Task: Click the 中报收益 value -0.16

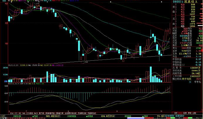Action: point(198,62)
